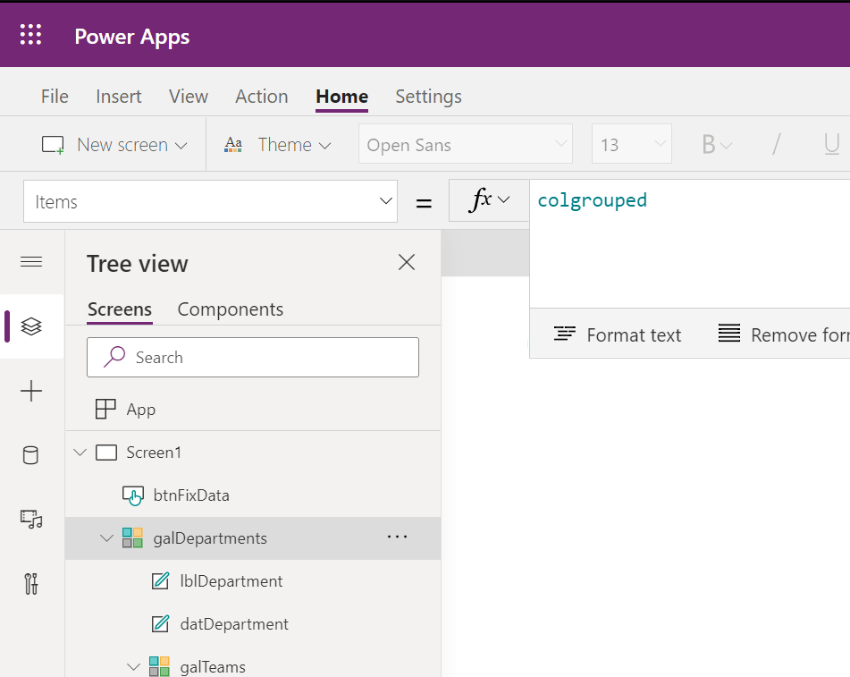Expand the fx chevron dropdown
The height and width of the screenshot is (677, 850).
503,200
